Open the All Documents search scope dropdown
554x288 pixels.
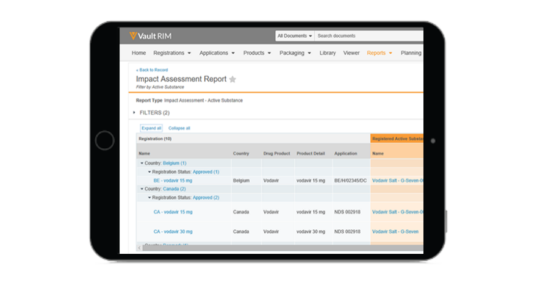[x=295, y=36]
